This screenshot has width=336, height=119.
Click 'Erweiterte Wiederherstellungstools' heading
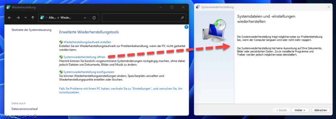pos(89,32)
